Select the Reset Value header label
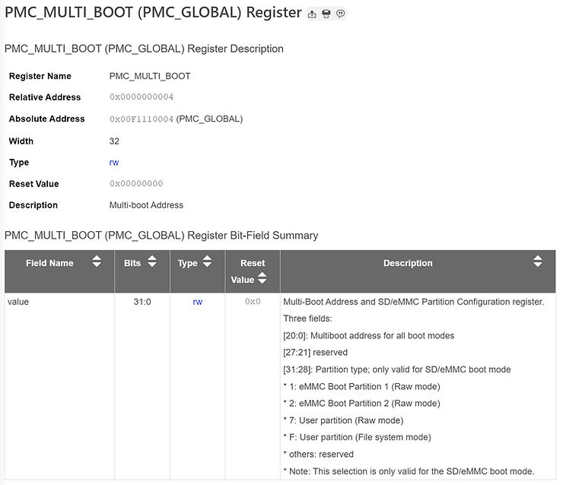 248,271
